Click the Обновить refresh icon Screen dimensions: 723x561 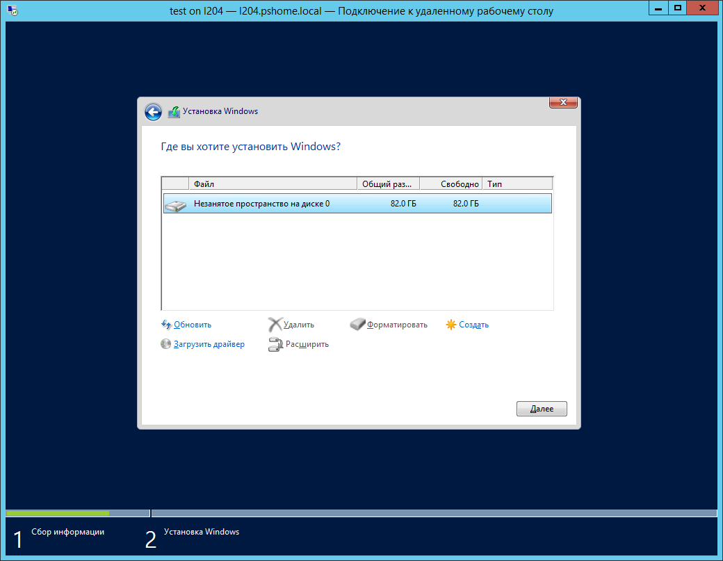coord(166,325)
